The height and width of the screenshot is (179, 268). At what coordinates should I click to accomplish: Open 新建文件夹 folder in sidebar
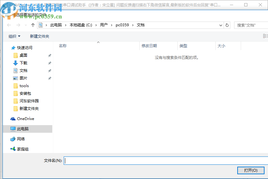coord(29,109)
